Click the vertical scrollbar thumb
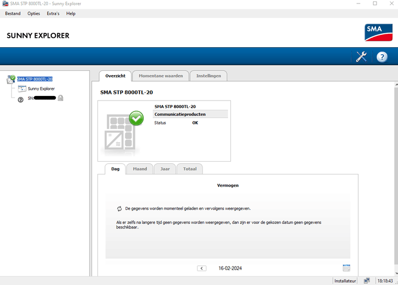Image resolution: width=398 pixels, height=285 pixels. pos(396,176)
